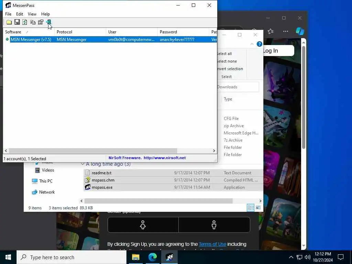The width and height of the screenshot is (352, 264).
Task: Click File Explorer horizontal scrollbar left arrow
Action: tap(82, 201)
